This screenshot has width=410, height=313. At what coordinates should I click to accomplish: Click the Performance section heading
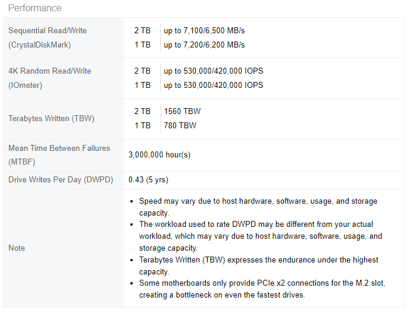35,8
